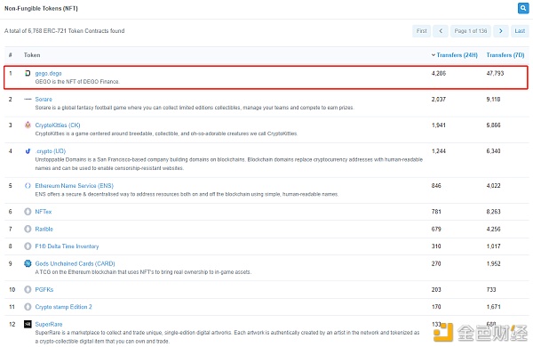Click the Gods Unchained TCG description text
This screenshot has width=533, height=347.
[143, 272]
